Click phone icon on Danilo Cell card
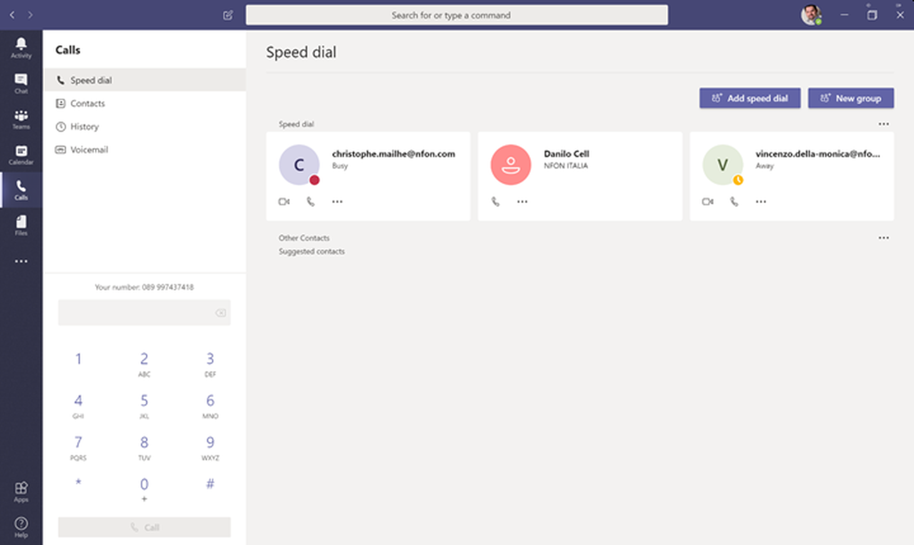 [495, 201]
